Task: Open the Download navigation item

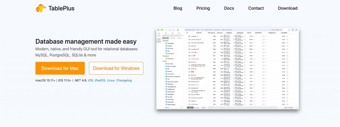Action: (x=288, y=8)
